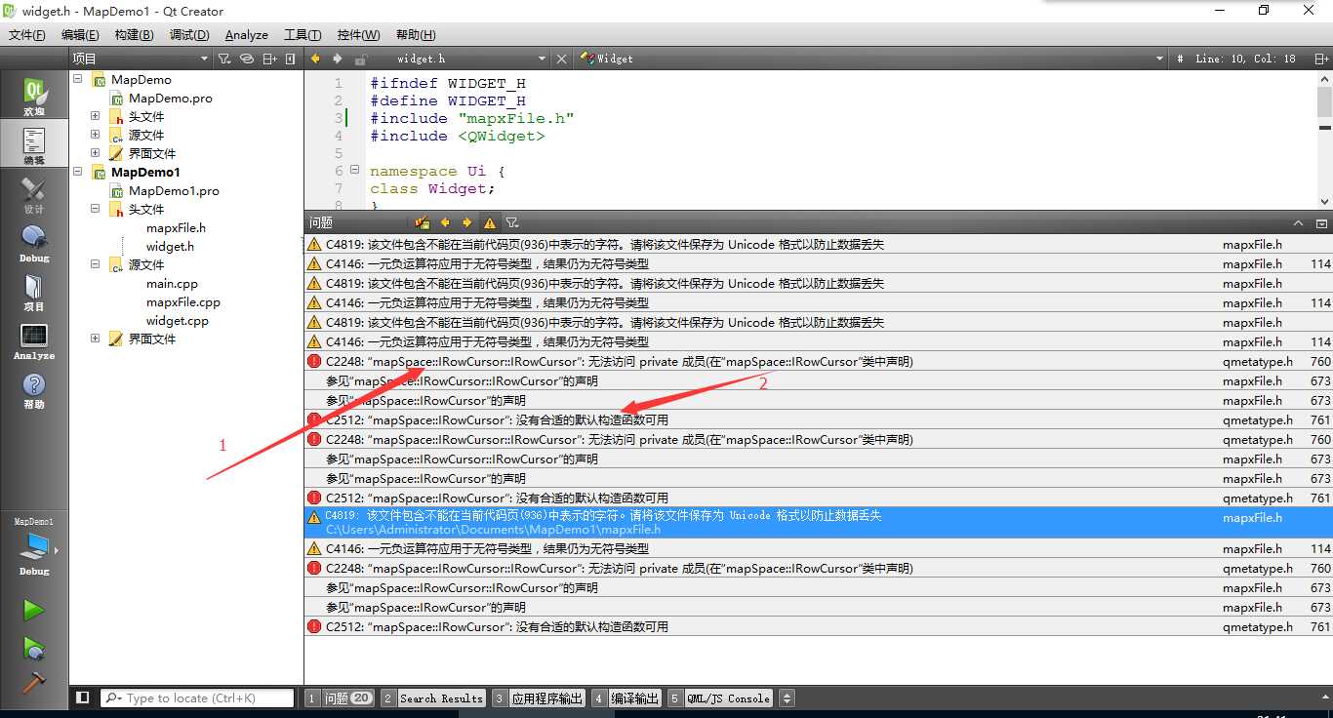Viewport: 1333px width, 718px height.
Task: Open the 调试(D) menu
Action: pyautogui.click(x=189, y=34)
